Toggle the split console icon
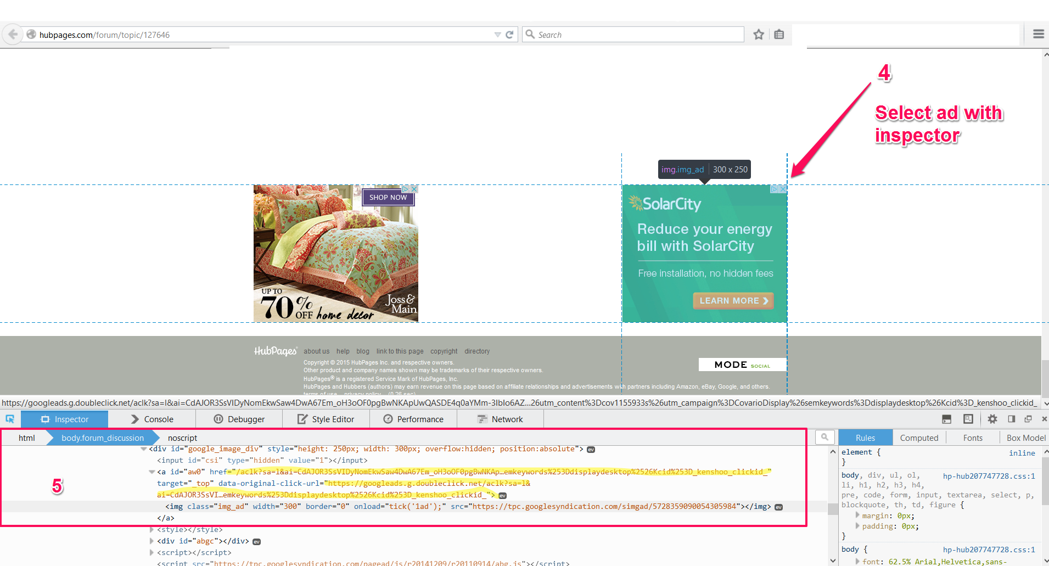The width and height of the screenshot is (1049, 566). click(946, 419)
